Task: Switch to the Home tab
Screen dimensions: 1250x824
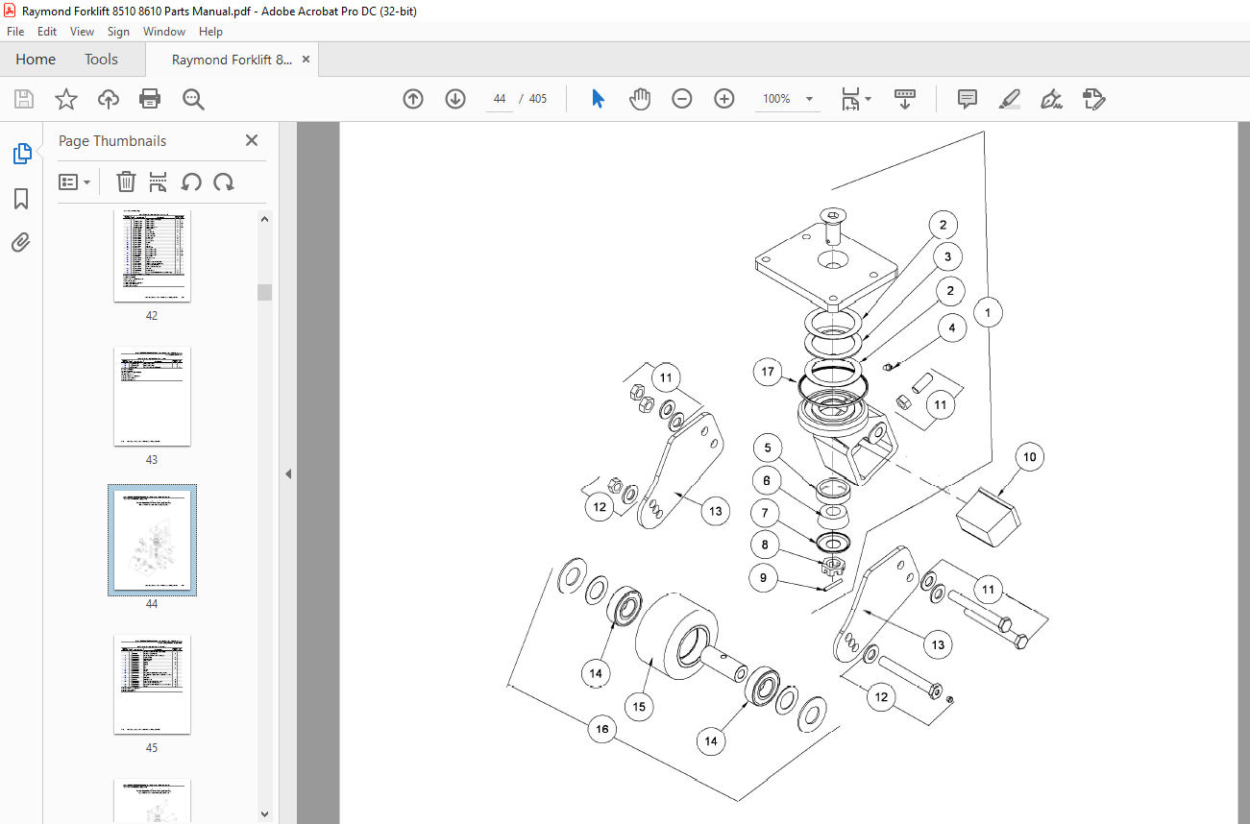Action: [x=36, y=60]
